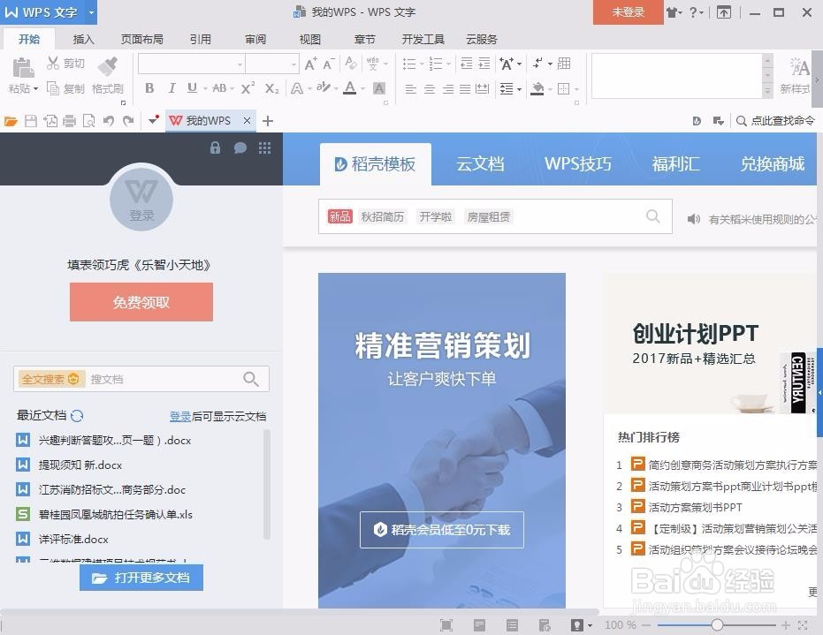Click the decrease indent icon
The image size is (823, 635).
pos(466,64)
